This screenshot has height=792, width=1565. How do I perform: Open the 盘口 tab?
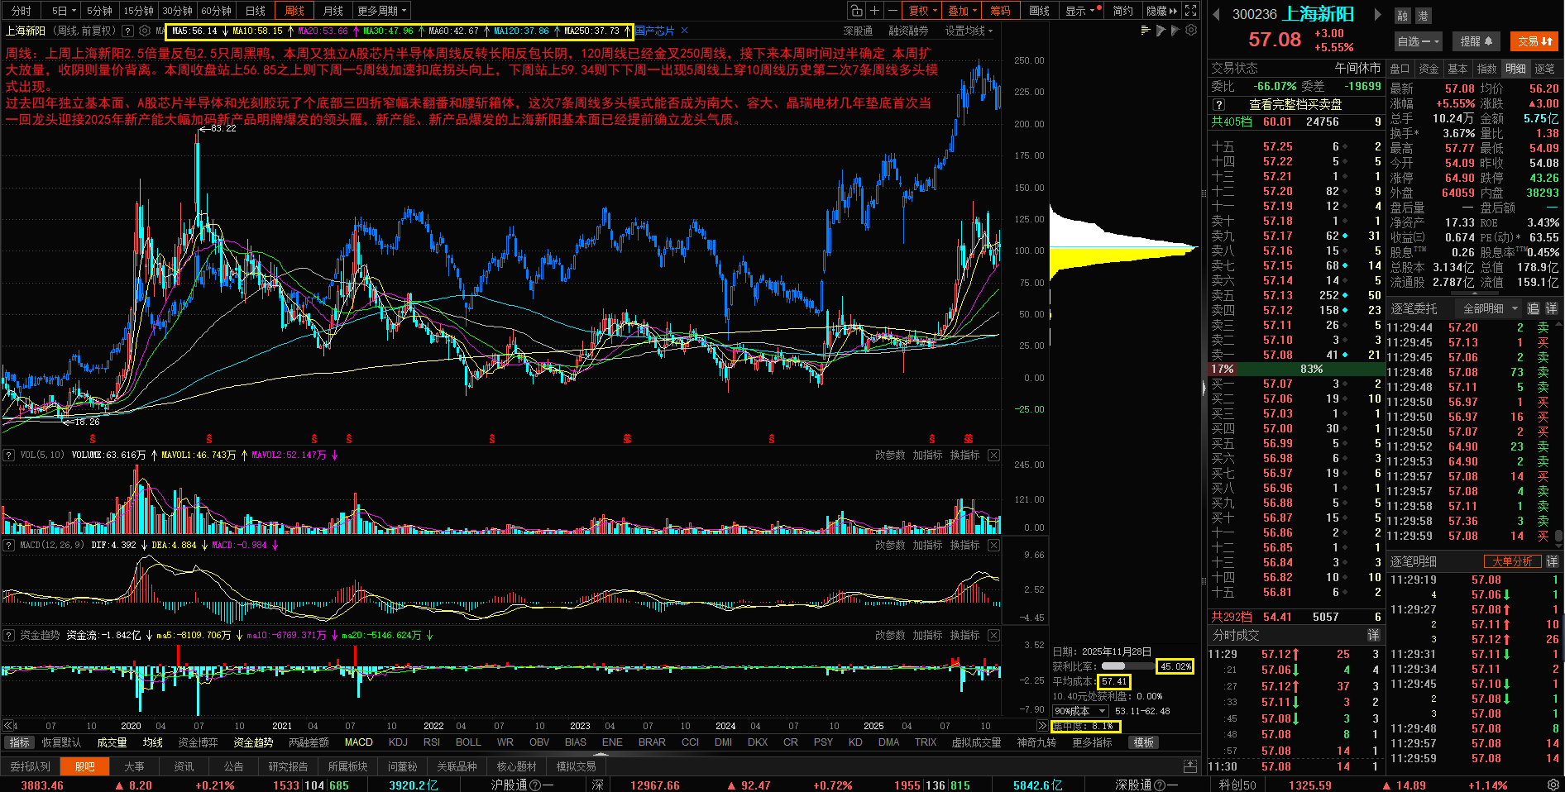point(1400,69)
